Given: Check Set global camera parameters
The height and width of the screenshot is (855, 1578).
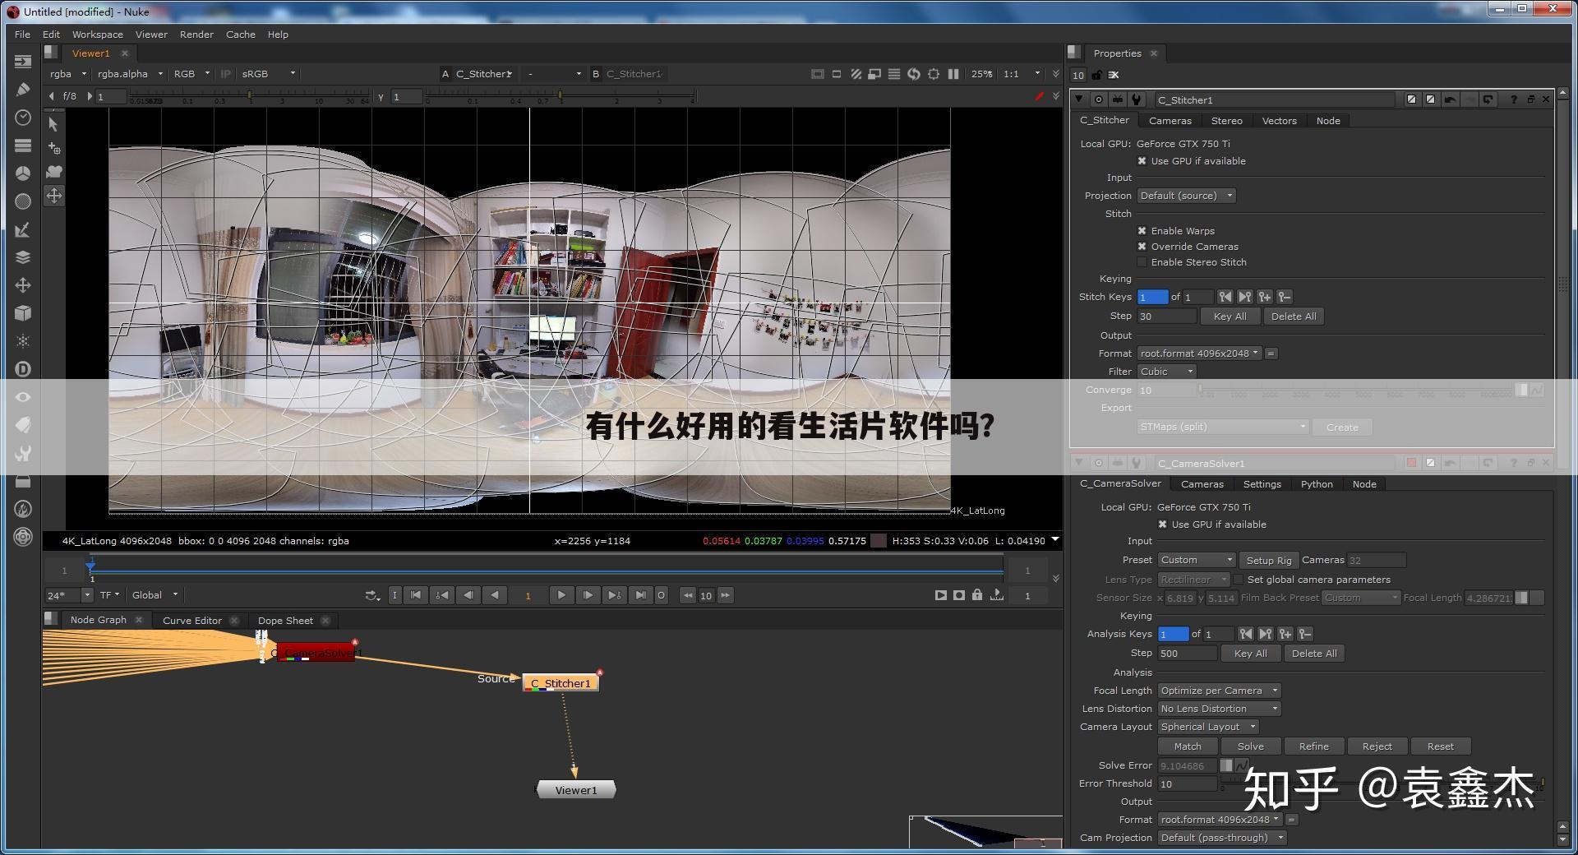Looking at the screenshot, I should point(1239,580).
